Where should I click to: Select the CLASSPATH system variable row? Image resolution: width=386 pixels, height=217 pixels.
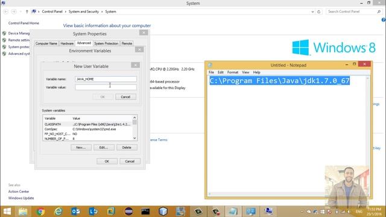click(x=87, y=124)
